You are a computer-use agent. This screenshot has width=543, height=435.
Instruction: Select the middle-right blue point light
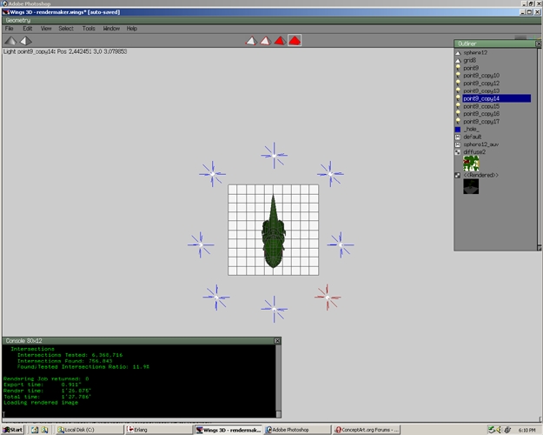coord(341,244)
